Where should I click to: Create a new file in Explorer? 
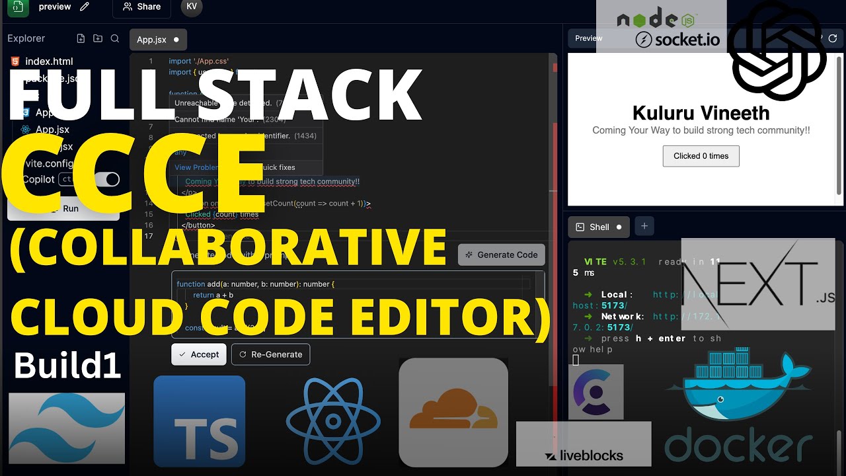point(81,38)
